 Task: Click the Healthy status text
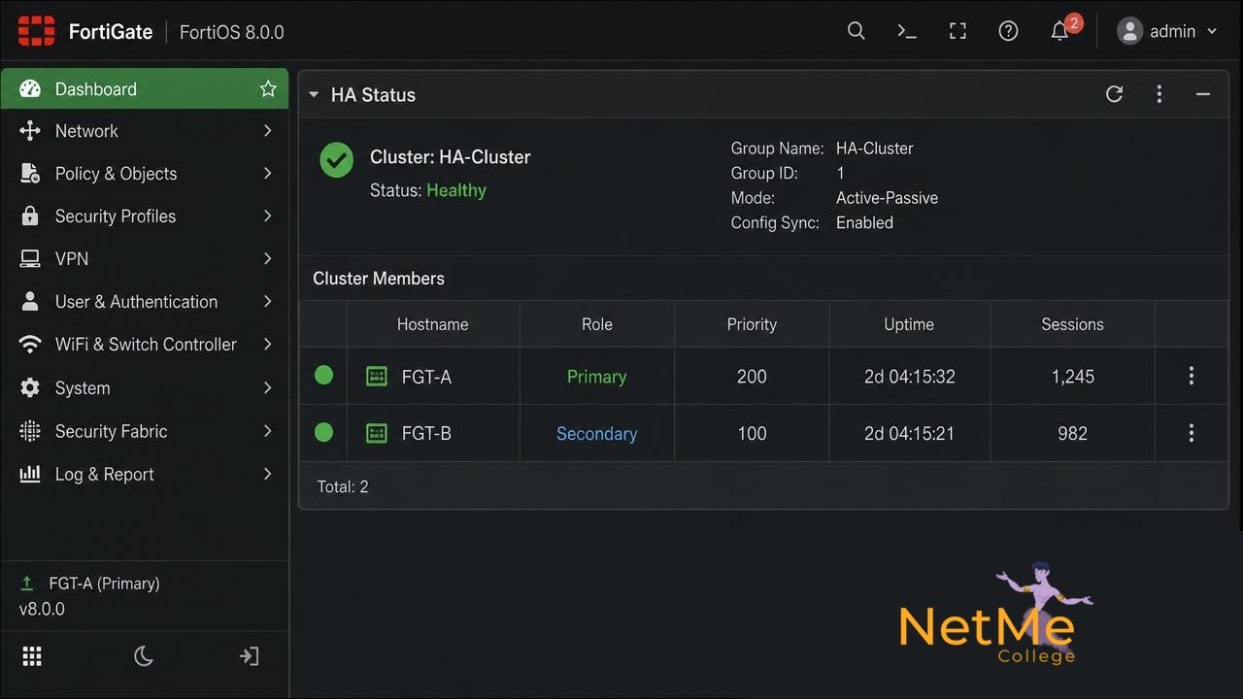pos(456,190)
